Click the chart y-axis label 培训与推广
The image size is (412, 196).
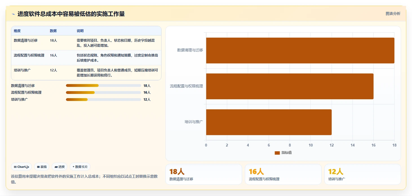click(x=194, y=122)
